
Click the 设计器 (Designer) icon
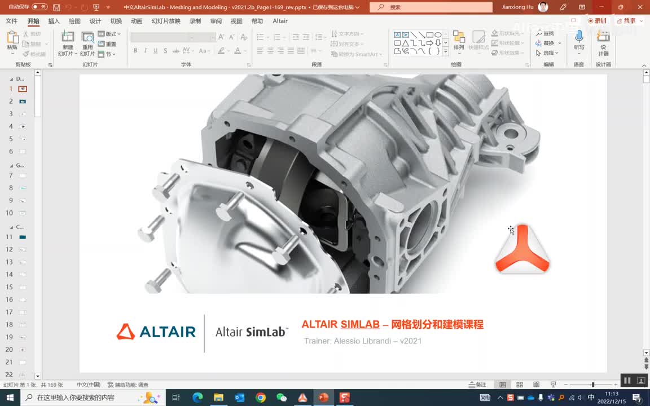603,37
